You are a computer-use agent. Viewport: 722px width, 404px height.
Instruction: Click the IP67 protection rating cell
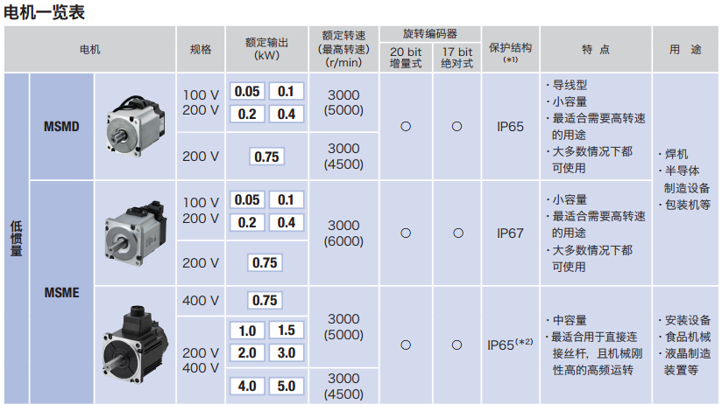[510, 233]
